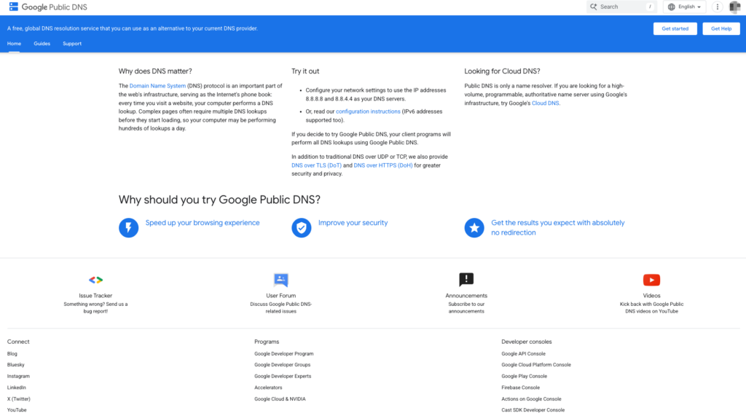The width and height of the screenshot is (746, 416).
Task: Click the 'Try it out' heading
Action: tap(305, 71)
